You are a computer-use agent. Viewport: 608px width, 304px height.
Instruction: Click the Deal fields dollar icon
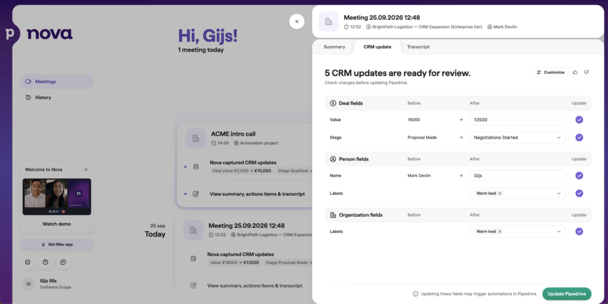[x=332, y=103]
